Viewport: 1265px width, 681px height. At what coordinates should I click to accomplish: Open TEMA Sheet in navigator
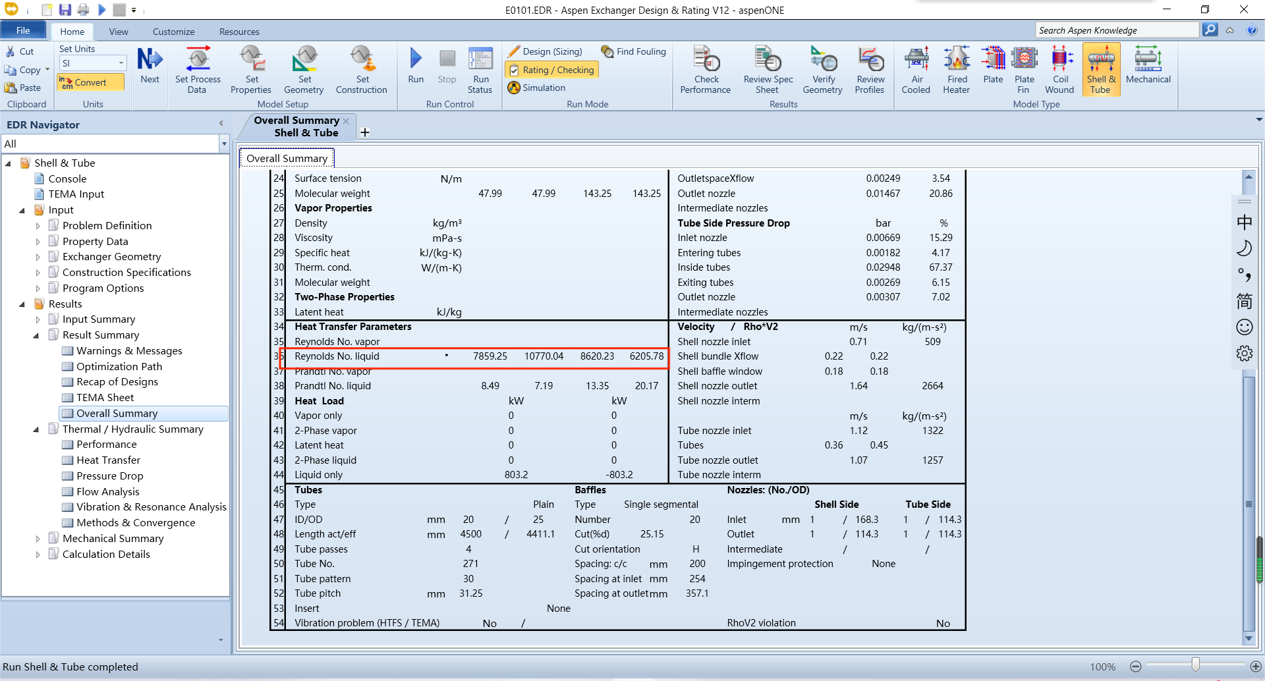105,398
